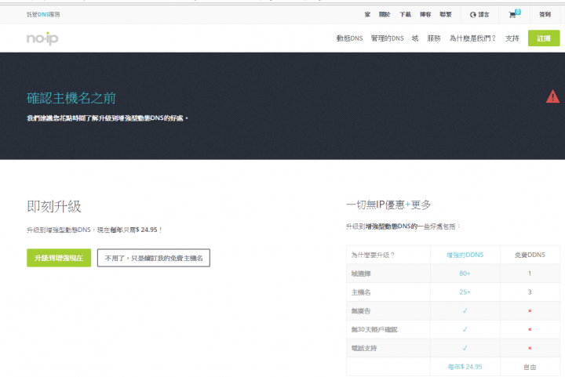The image size is (565, 377).
Task: Click the green 註冊 sign up button
Action: 544,38
